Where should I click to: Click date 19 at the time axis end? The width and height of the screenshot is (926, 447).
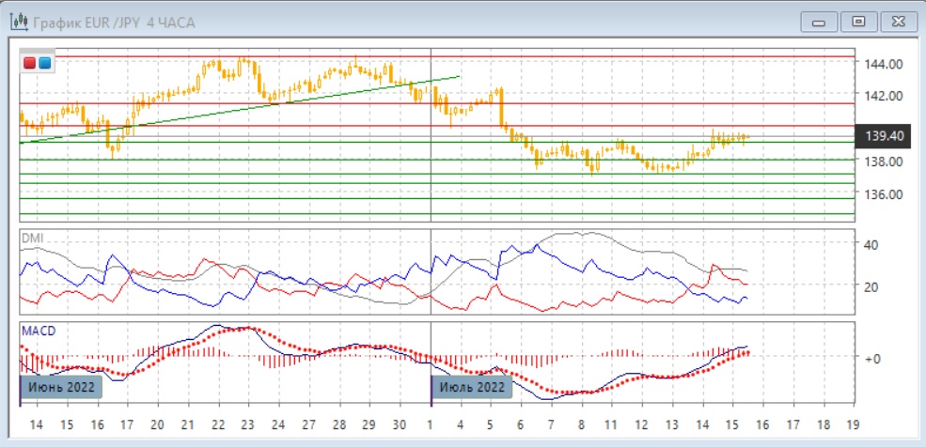pos(853,424)
